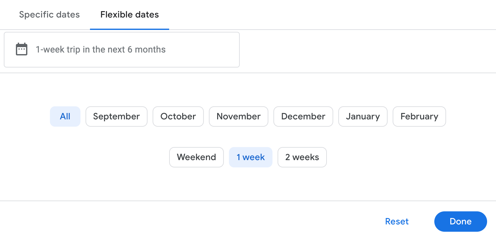Select the 1 week duration chip
This screenshot has width=496, height=240.
pyautogui.click(x=251, y=157)
